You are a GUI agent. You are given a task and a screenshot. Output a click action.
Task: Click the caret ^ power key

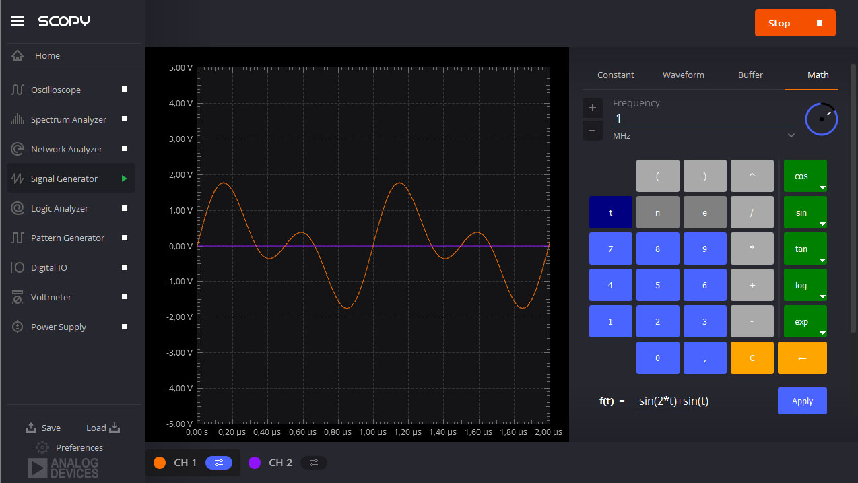pos(752,176)
